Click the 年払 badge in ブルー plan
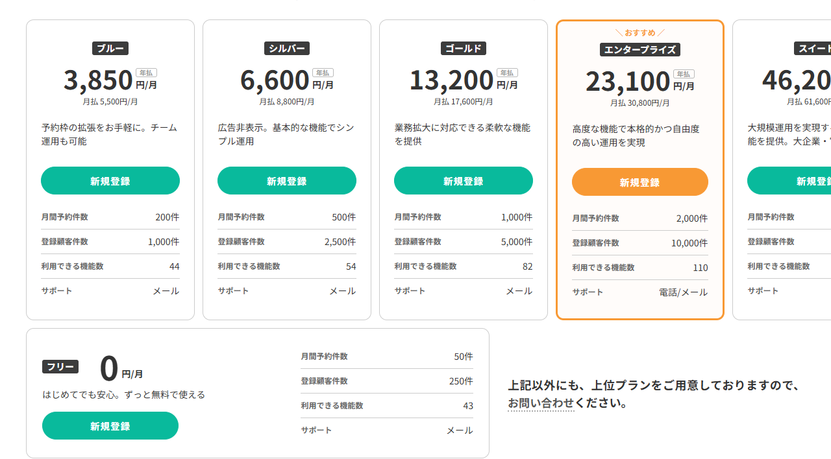Image resolution: width=831 pixels, height=459 pixels. tap(146, 73)
